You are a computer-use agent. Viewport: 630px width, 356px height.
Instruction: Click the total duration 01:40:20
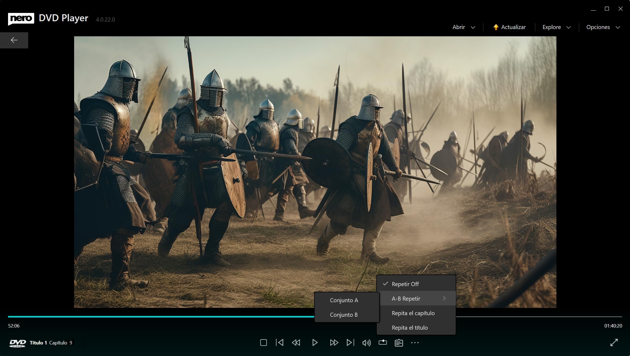[613, 326]
